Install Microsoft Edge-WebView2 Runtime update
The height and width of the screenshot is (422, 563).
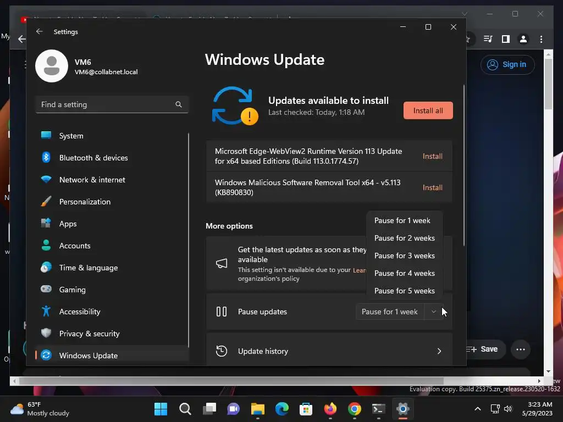432,156
